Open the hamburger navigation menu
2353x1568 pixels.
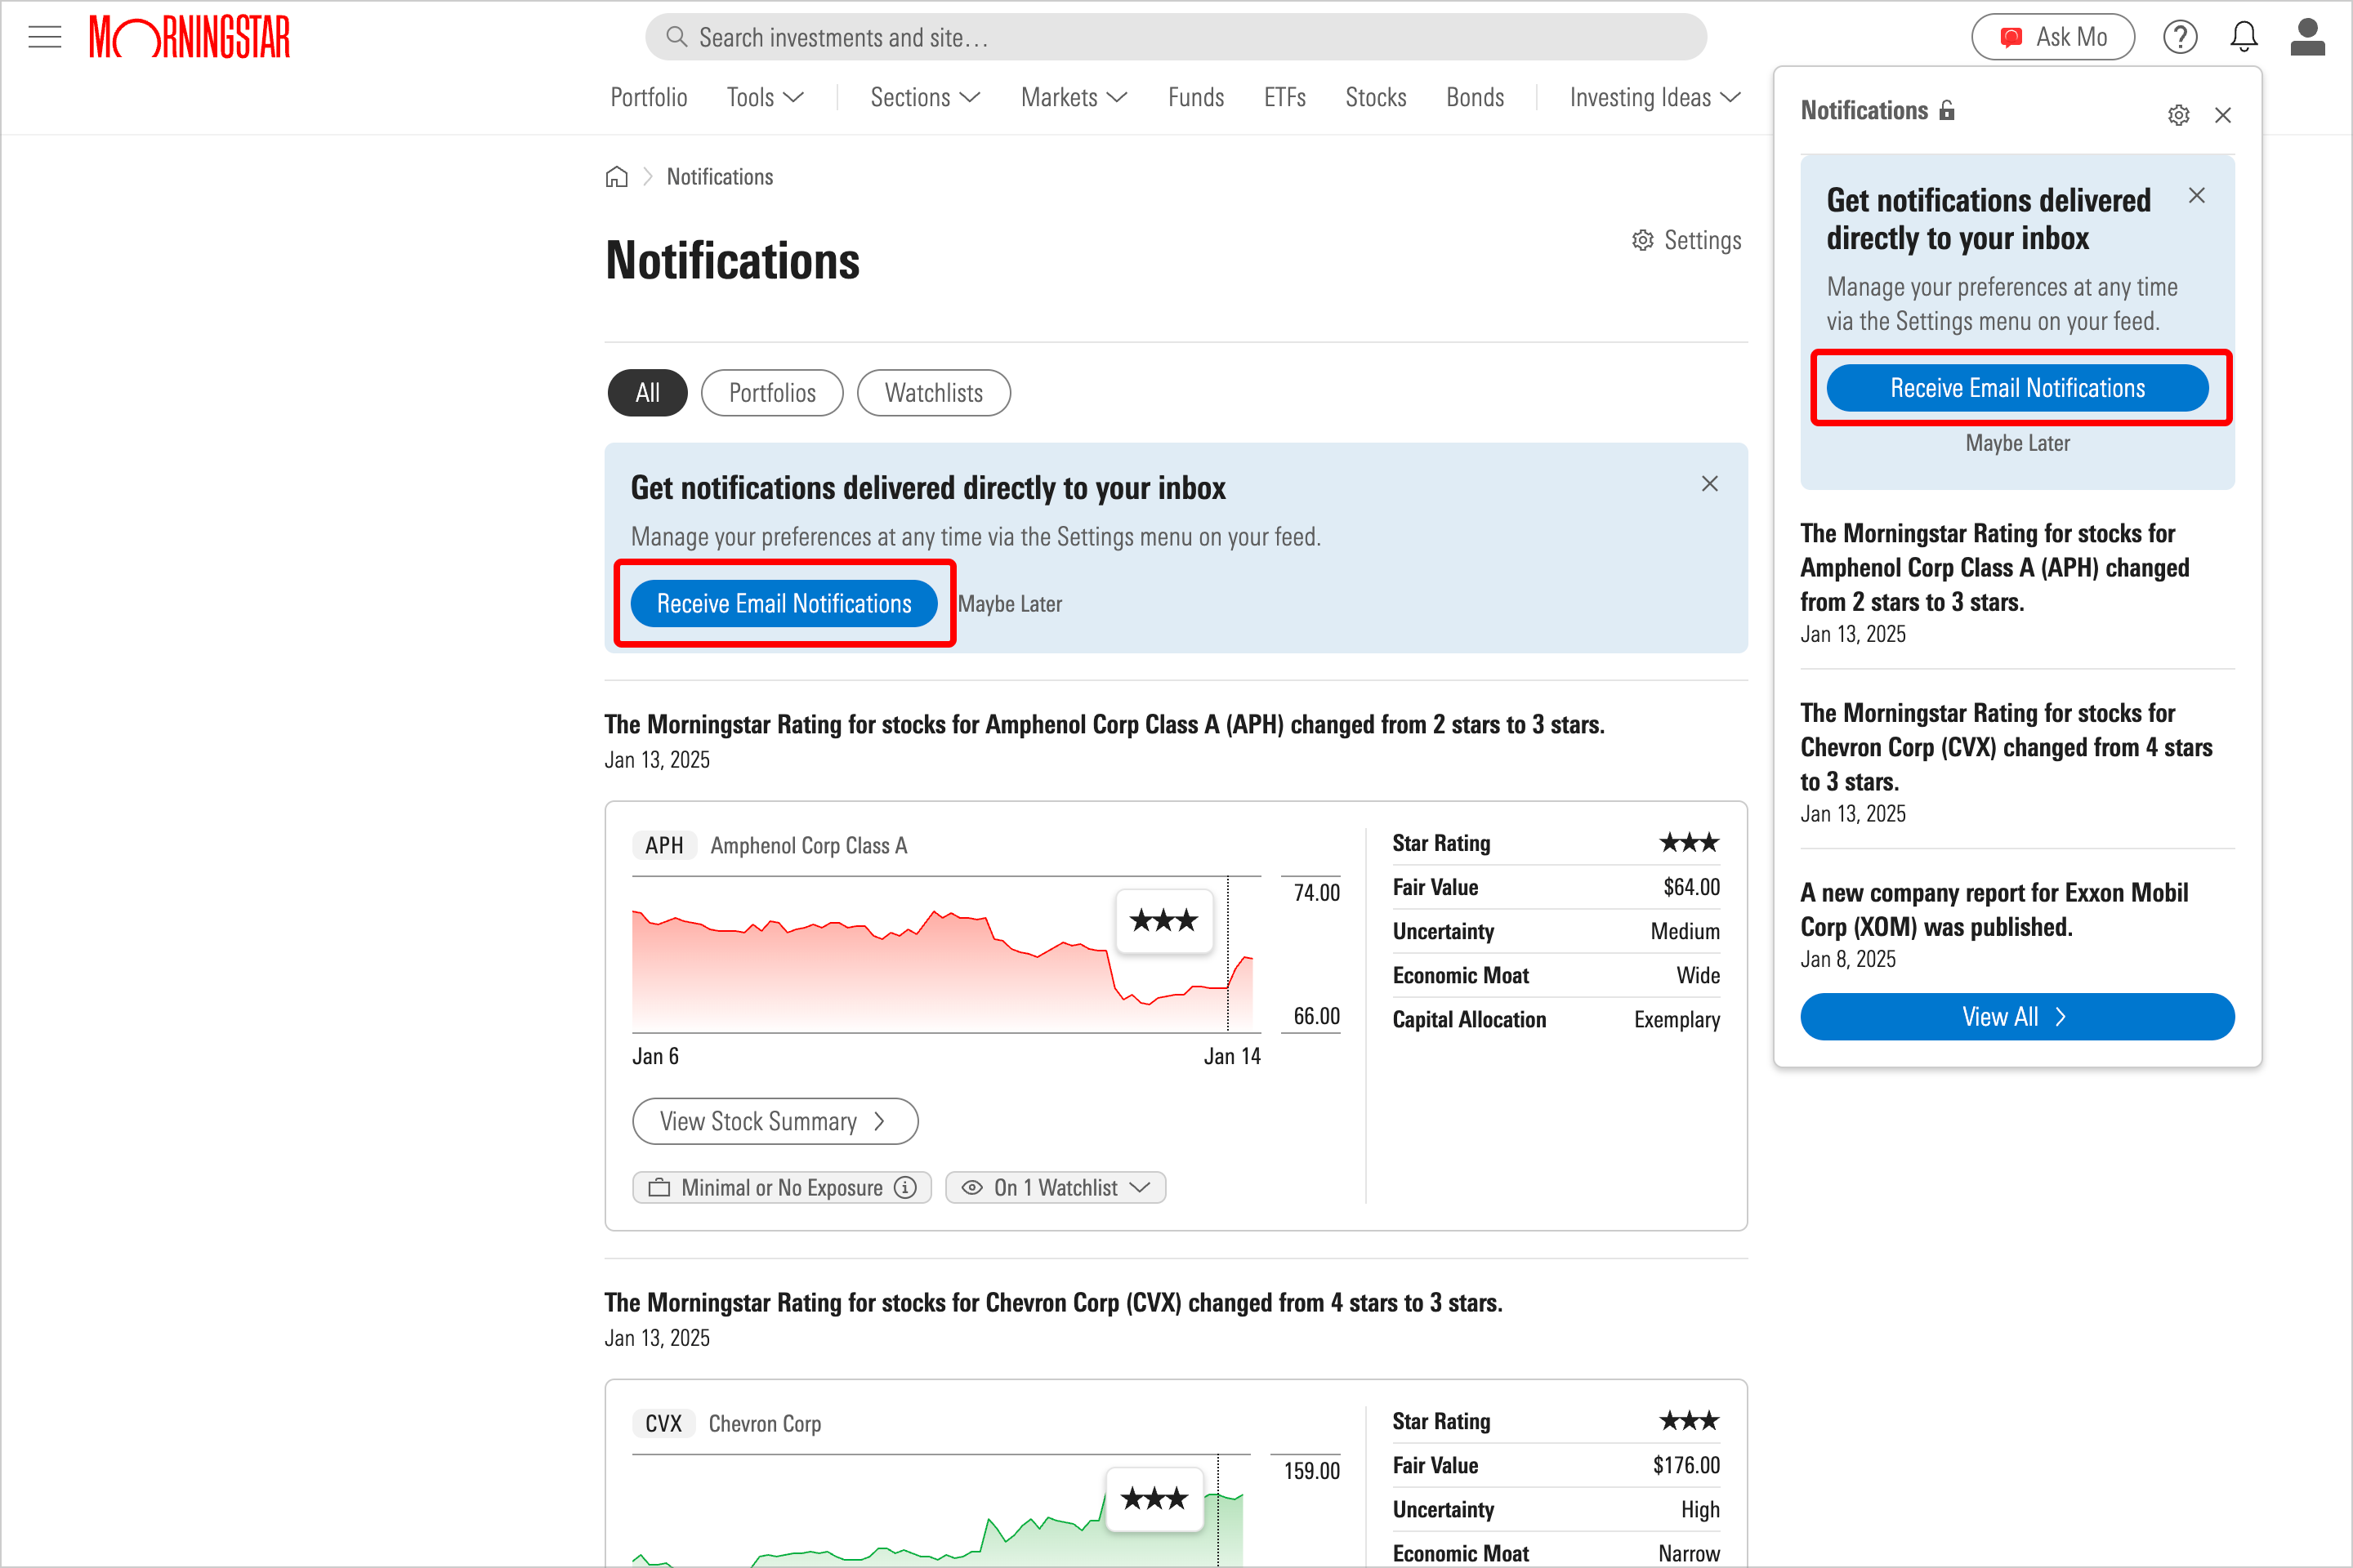[x=44, y=36]
